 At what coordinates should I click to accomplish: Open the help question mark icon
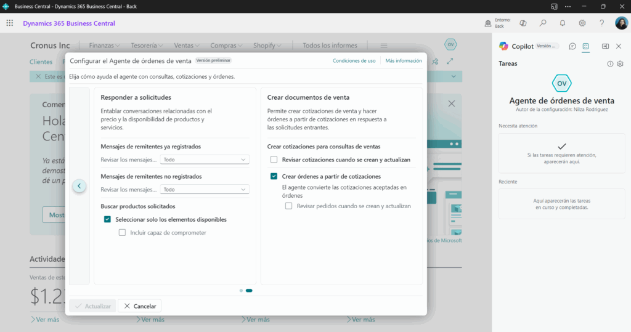[x=601, y=23]
